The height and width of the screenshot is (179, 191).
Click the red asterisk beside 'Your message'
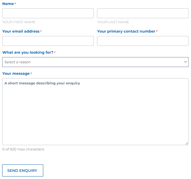click(x=31, y=74)
